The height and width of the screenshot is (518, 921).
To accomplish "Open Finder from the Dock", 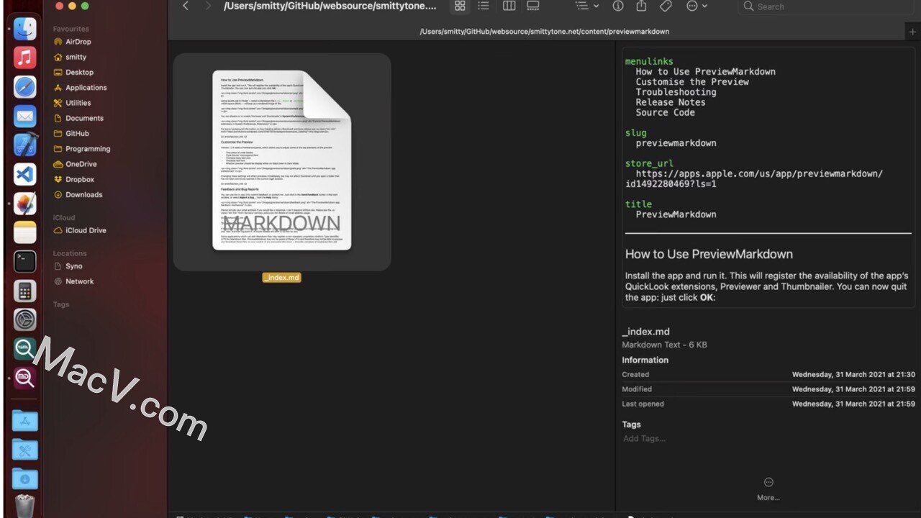I will pos(25,29).
